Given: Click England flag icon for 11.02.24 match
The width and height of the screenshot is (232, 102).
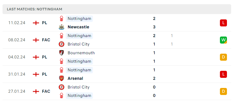Looking at the screenshot, I should (36, 23).
